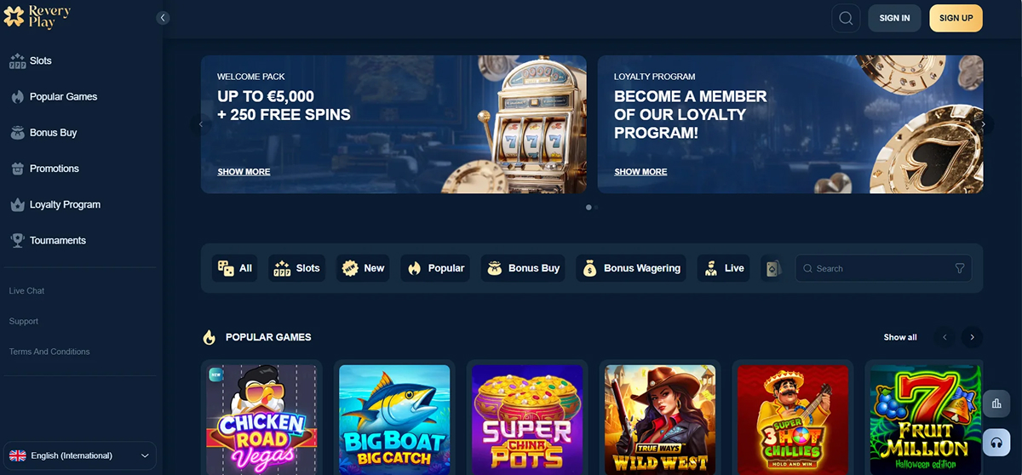The image size is (1022, 475).
Task: Select the second carousel pagination dot
Action: click(596, 207)
